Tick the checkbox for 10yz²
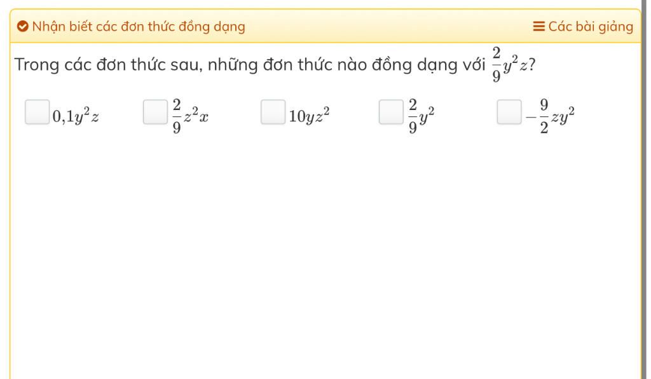The width and height of the screenshot is (651, 379). point(273,112)
